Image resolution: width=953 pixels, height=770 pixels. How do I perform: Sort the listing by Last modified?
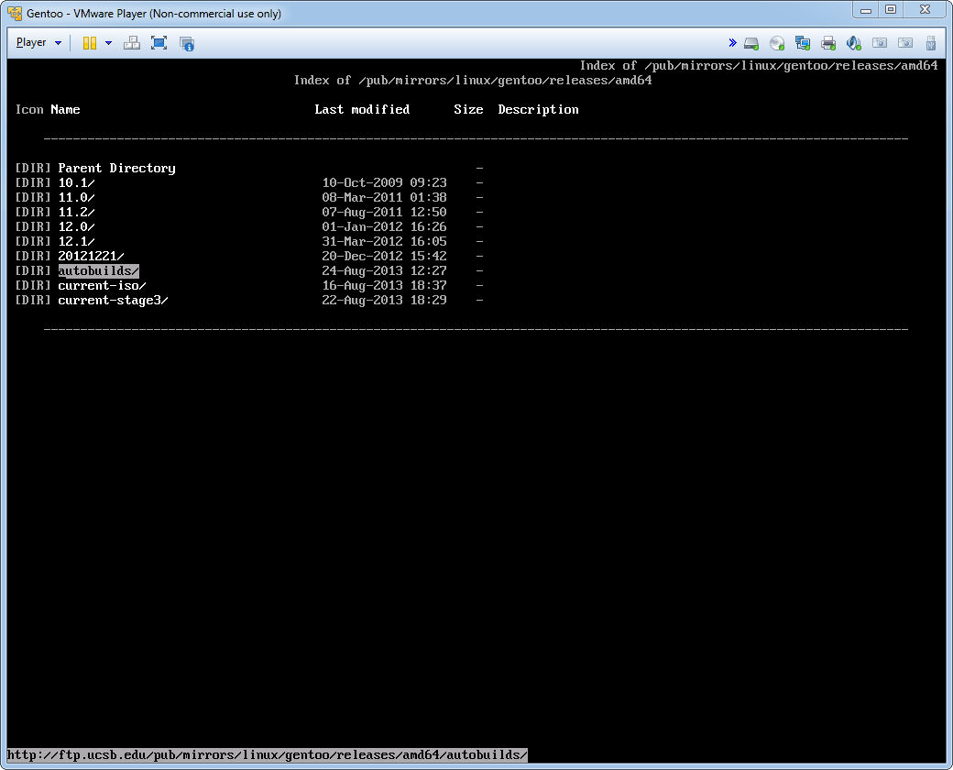(x=362, y=109)
